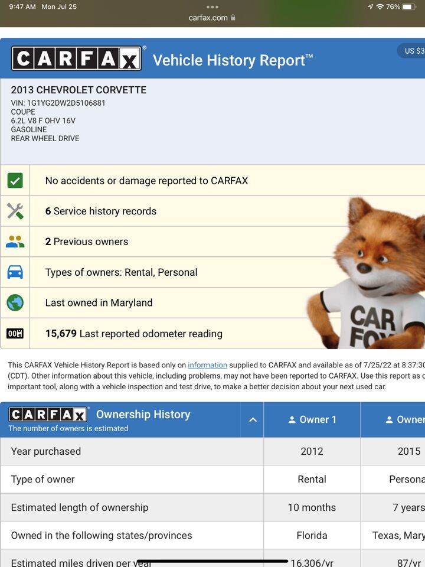Screen dimensions: 425x567
Task: Click the blue car owner-type icon
Action: pyautogui.click(x=15, y=272)
